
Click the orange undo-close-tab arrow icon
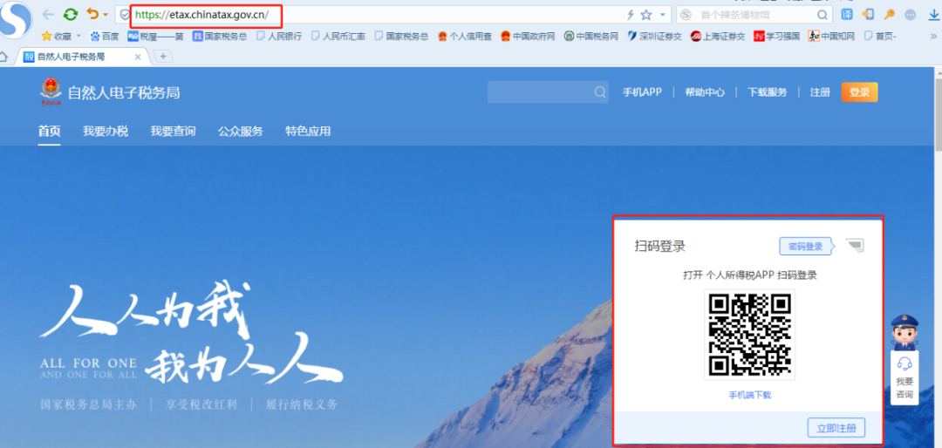click(92, 14)
